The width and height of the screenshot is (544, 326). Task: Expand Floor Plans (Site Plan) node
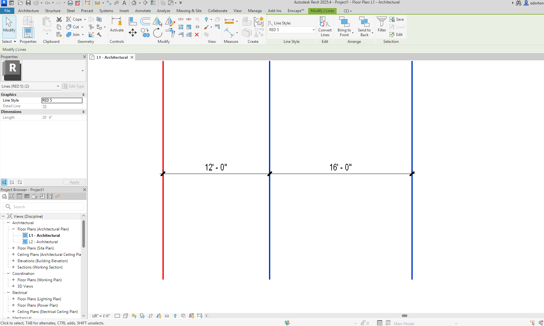[x=13, y=248]
